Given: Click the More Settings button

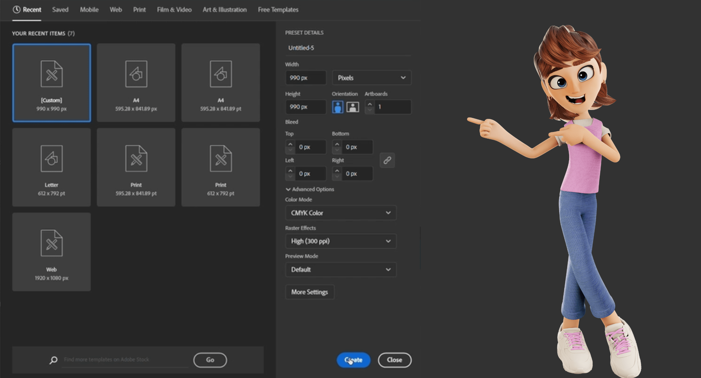Looking at the screenshot, I should 309,292.
